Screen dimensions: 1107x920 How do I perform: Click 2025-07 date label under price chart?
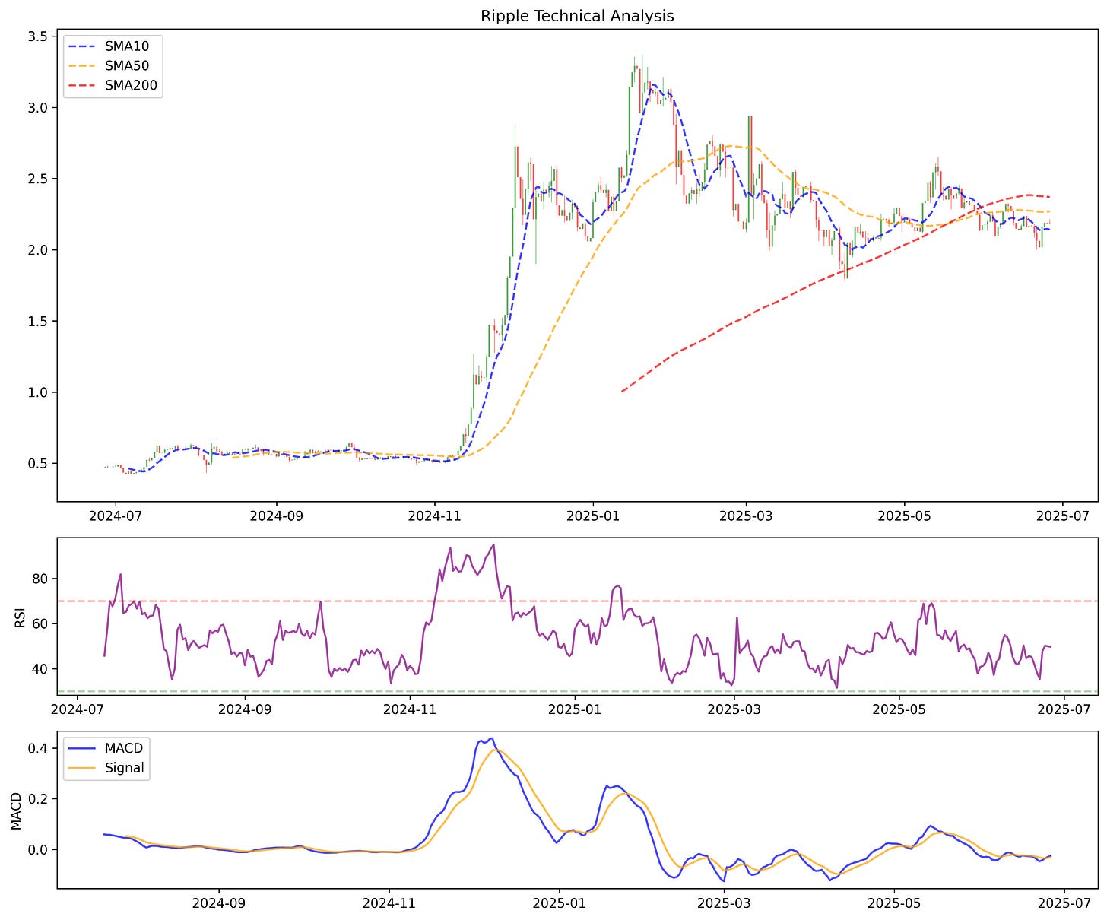tap(1062, 517)
